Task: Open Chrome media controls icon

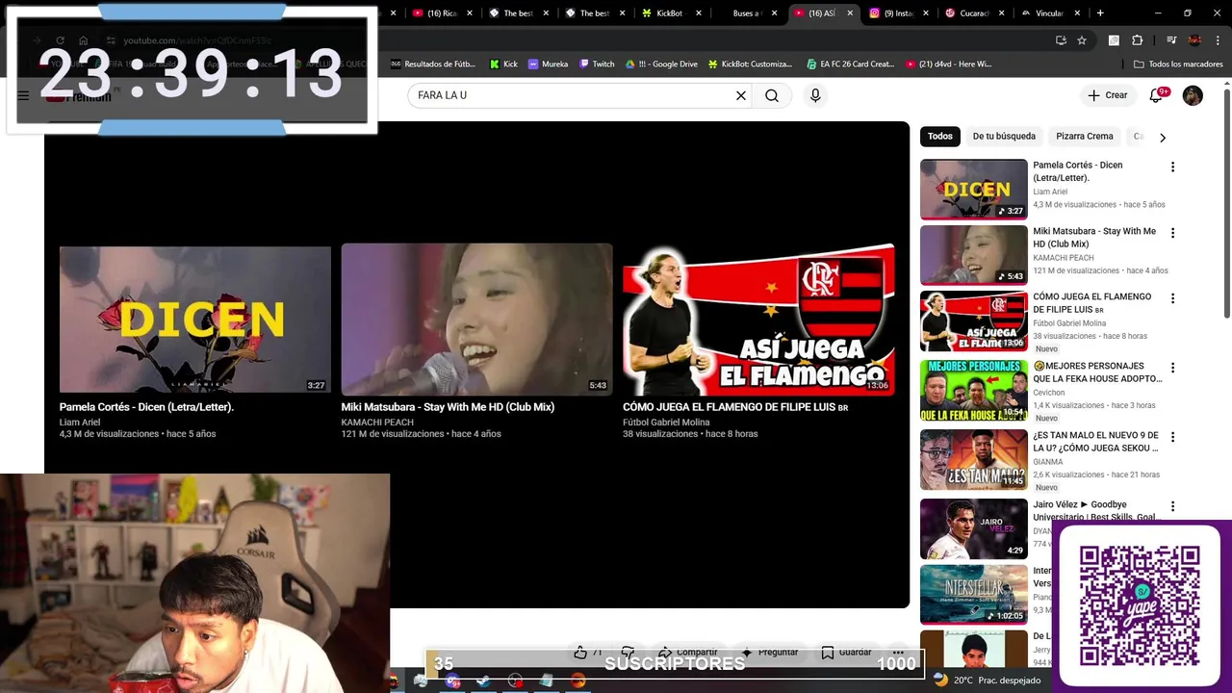Action: tap(1171, 40)
